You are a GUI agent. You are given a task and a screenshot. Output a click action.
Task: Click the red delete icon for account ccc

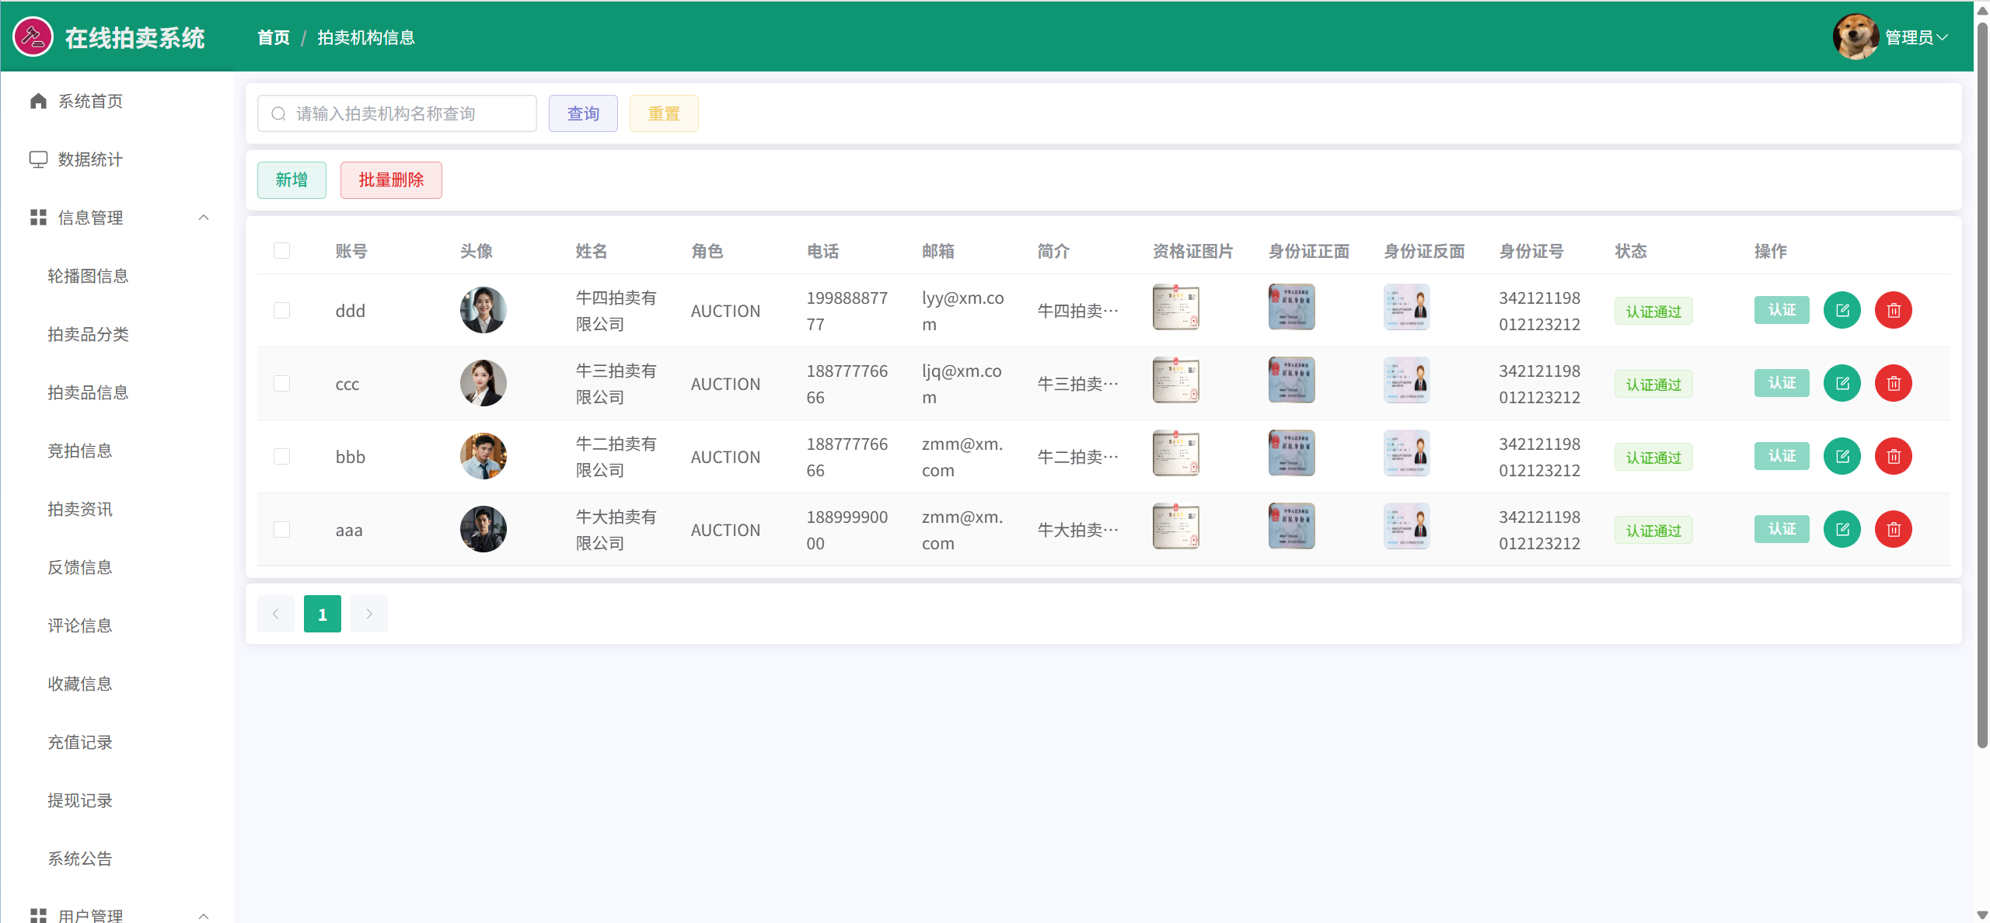pyautogui.click(x=1893, y=384)
